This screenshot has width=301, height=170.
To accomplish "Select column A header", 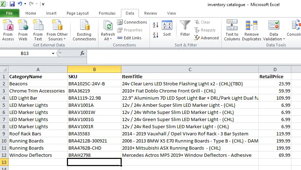I will coord(38,69).
